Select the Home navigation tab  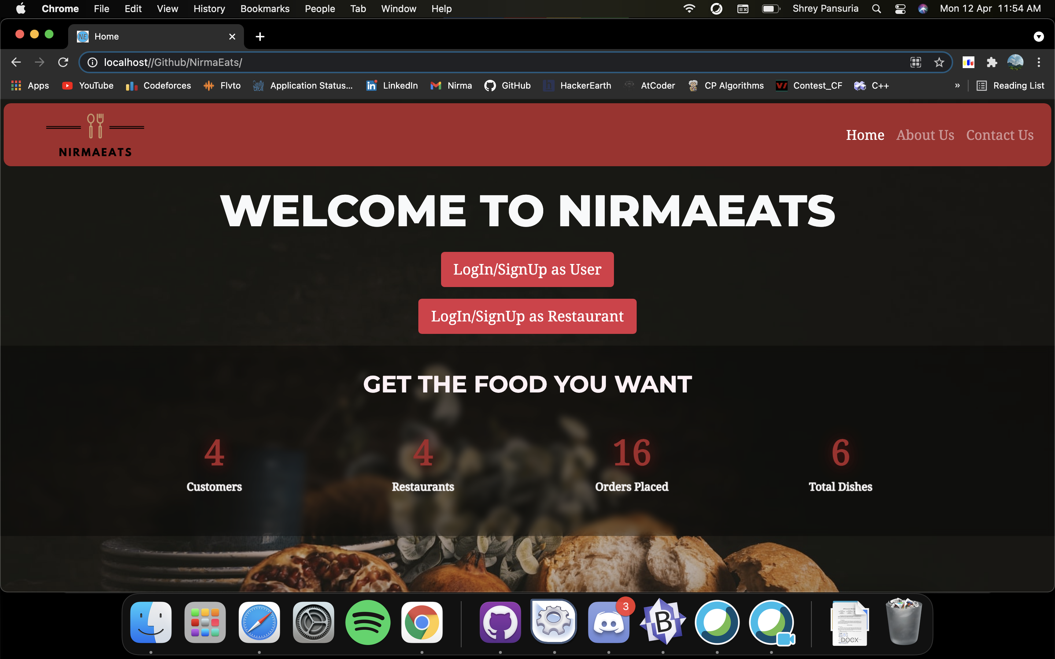[x=865, y=135]
